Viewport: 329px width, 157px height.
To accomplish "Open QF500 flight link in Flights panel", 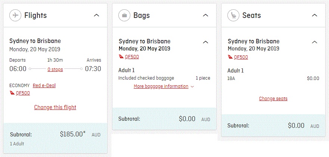I will pyautogui.click(x=23, y=93).
